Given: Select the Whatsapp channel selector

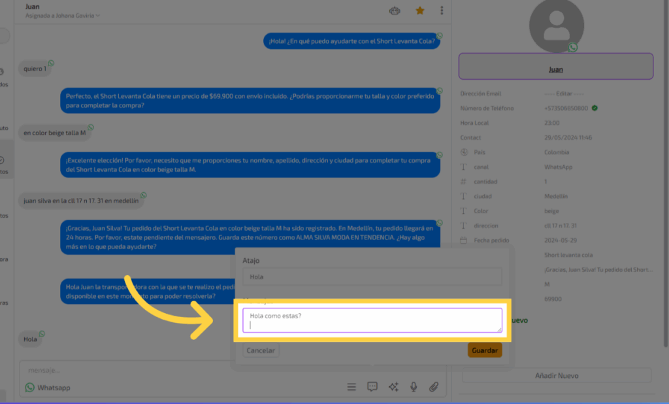Looking at the screenshot, I should coord(48,388).
